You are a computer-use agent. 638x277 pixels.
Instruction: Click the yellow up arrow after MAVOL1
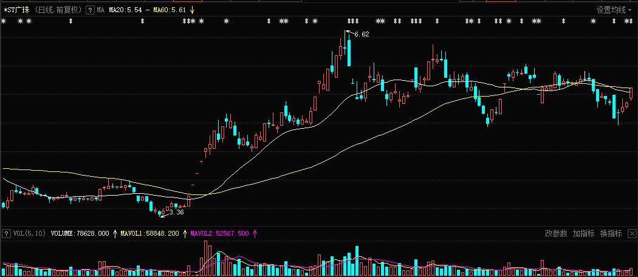tap(185, 233)
